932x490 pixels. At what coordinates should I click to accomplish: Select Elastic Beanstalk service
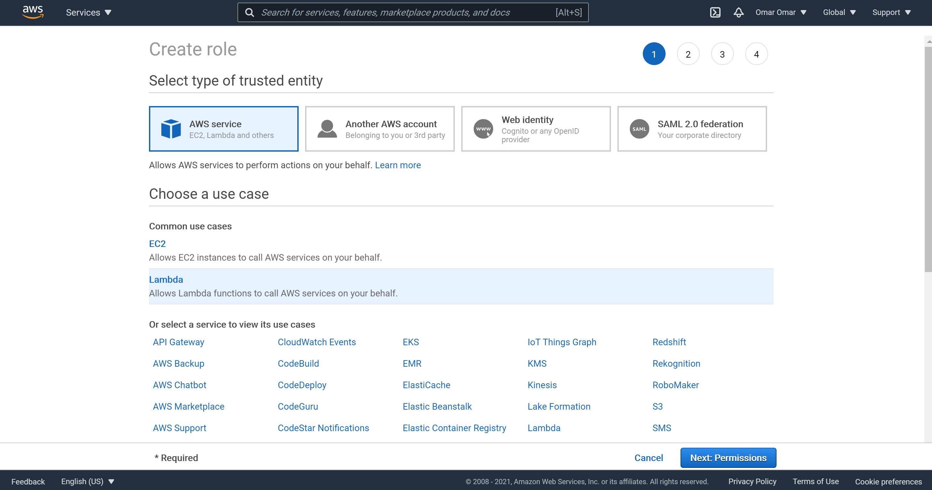[x=437, y=406]
